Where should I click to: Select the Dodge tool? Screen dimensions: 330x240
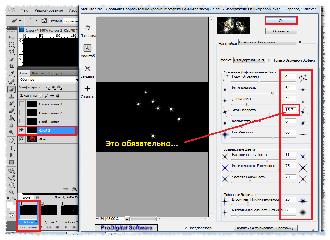point(12,132)
